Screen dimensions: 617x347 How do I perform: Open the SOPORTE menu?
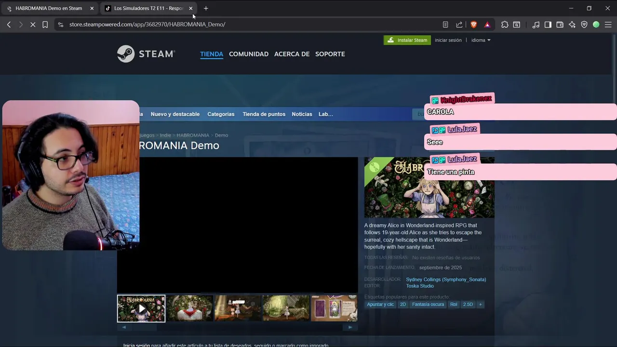pyautogui.click(x=330, y=54)
